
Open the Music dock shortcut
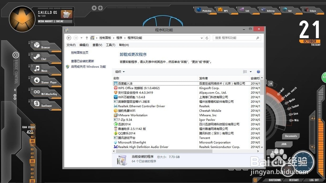[46, 69]
